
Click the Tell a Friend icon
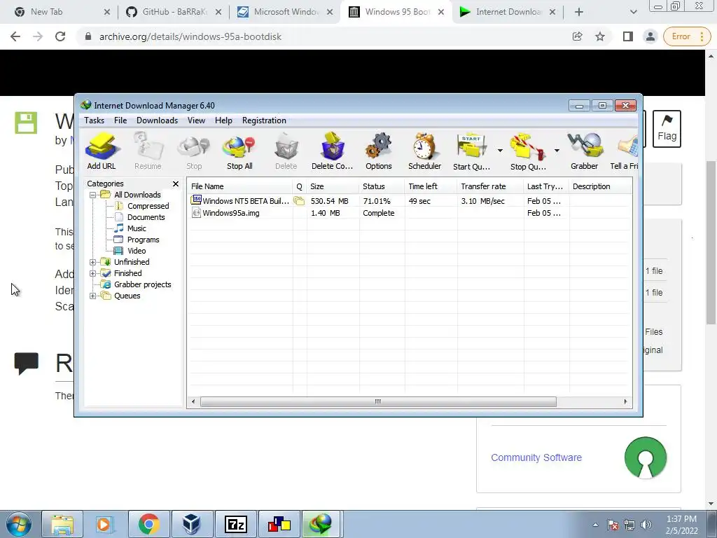(625, 151)
